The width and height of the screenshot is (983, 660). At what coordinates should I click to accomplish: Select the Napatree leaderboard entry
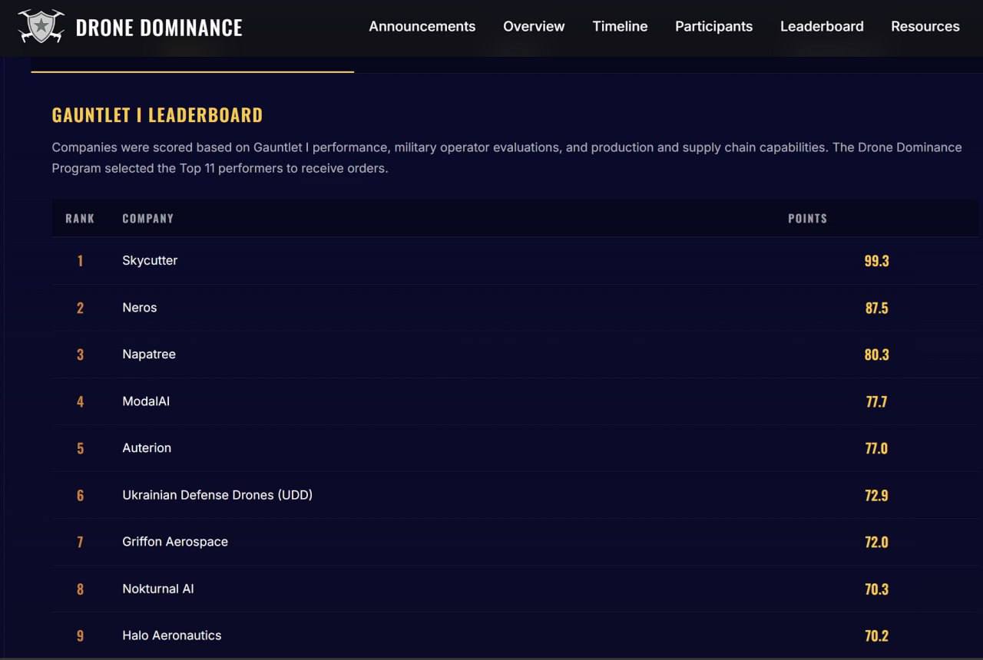pyautogui.click(x=149, y=355)
